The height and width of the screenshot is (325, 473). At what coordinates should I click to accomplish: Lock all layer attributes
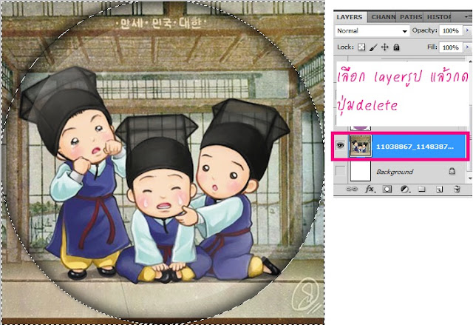(396, 47)
